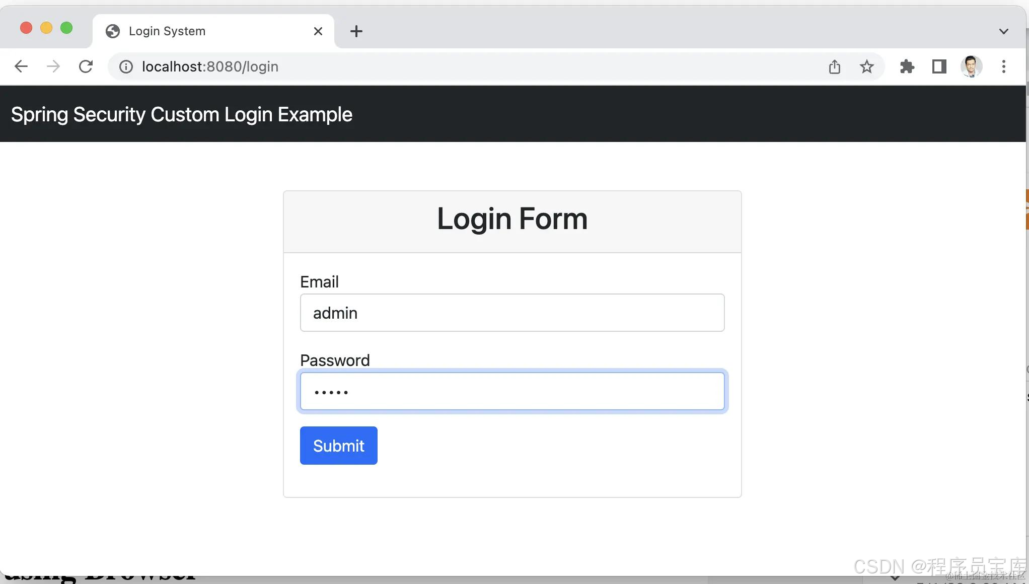Toggle the bookmark star for this page
The width and height of the screenshot is (1029, 584).
(866, 66)
